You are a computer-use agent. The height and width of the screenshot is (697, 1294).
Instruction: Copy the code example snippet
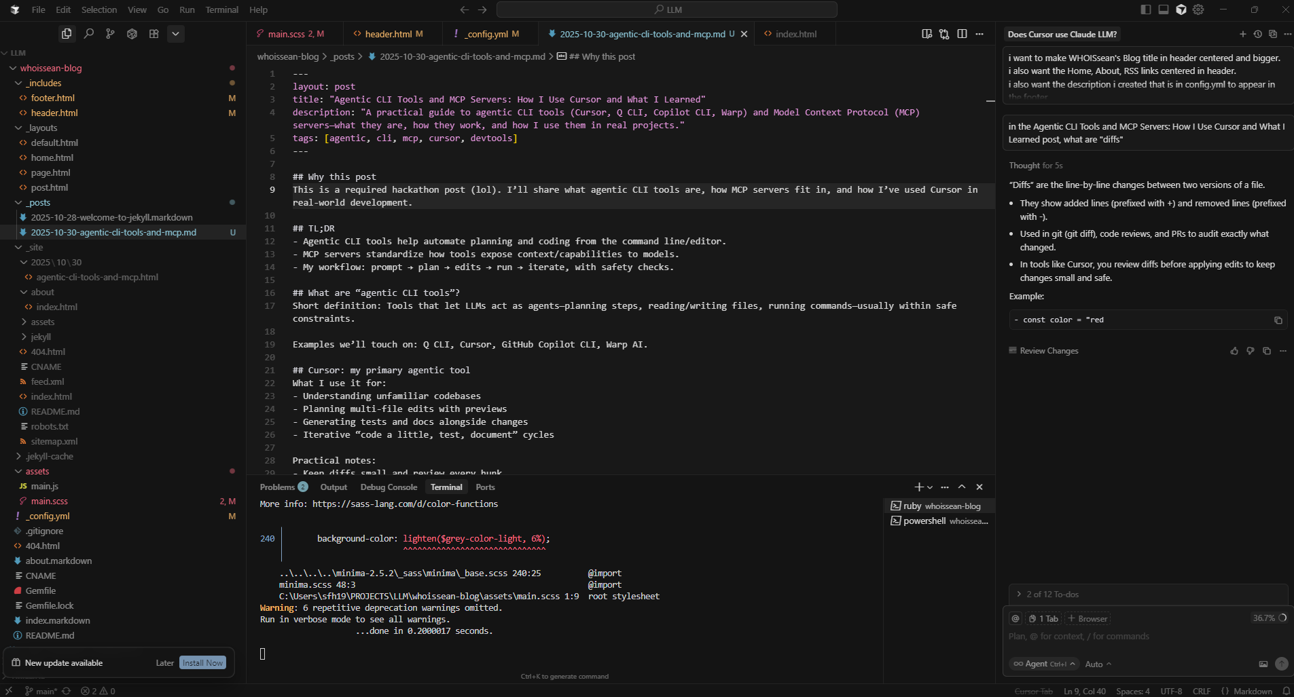1278,320
